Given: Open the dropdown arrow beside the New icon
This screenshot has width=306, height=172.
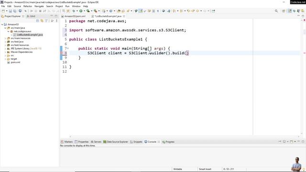Looking at the screenshot, I should pyautogui.click(x=6, y=11).
